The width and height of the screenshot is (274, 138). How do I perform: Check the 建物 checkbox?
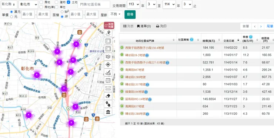[56, 2]
